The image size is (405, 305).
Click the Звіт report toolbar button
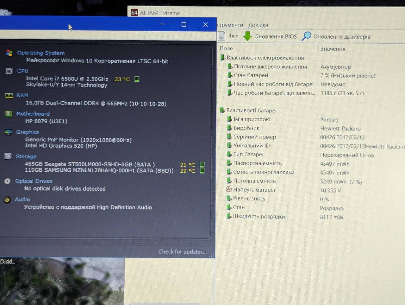(228, 36)
